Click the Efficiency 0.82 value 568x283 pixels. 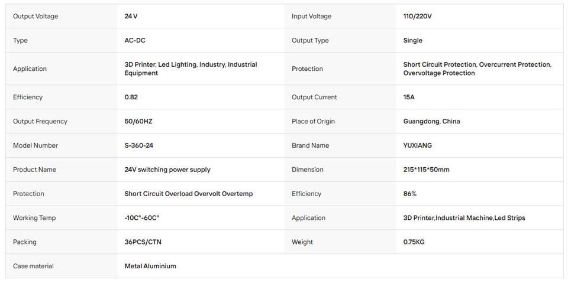131,97
